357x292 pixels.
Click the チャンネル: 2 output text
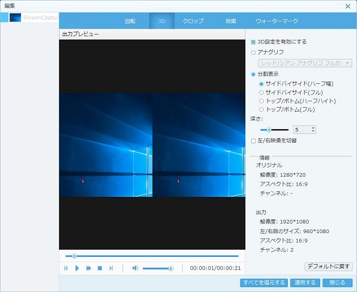pos(277,250)
